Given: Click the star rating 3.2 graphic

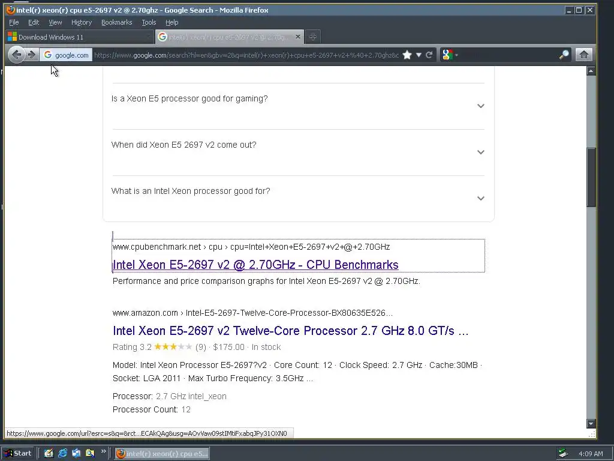Looking at the screenshot, I should (x=173, y=346).
